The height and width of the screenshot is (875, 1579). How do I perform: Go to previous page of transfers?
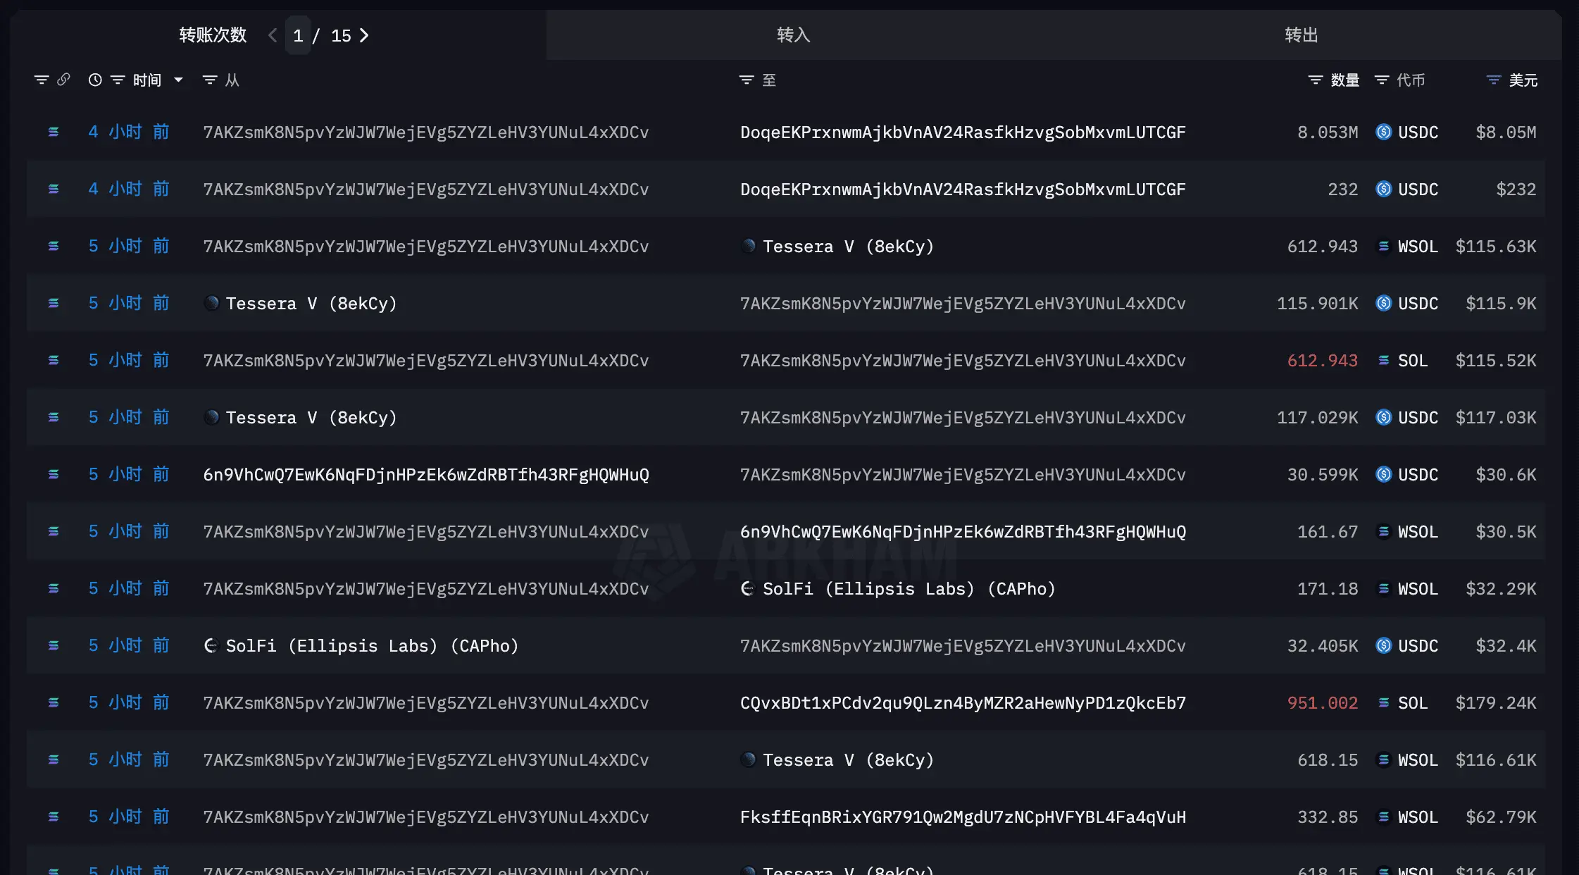tap(273, 35)
